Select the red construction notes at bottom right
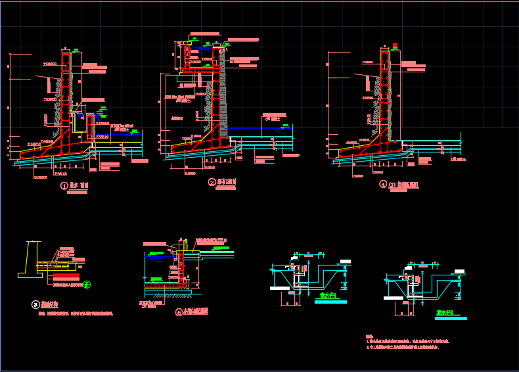Image resolution: width=519 pixels, height=372 pixels. coord(408,342)
